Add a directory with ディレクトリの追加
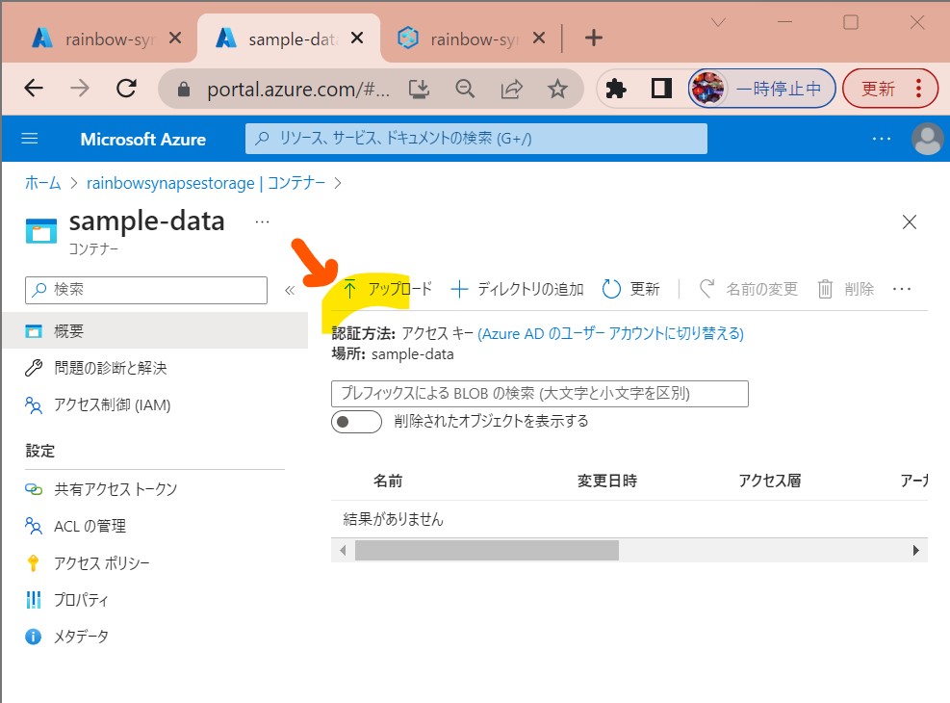Viewport: 950px width, 703px height. pos(518,289)
